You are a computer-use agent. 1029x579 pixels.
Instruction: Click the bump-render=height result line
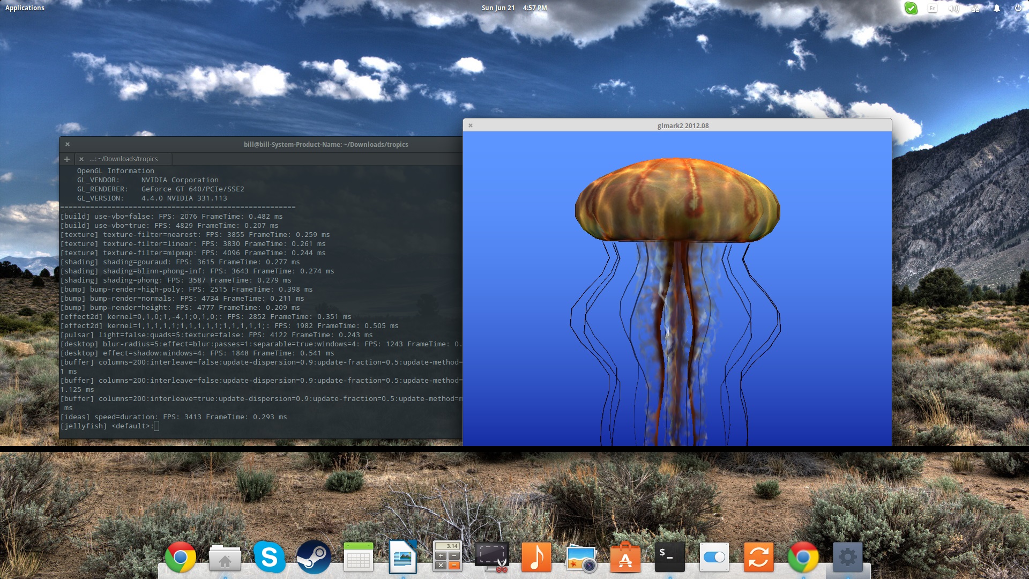pyautogui.click(x=180, y=307)
